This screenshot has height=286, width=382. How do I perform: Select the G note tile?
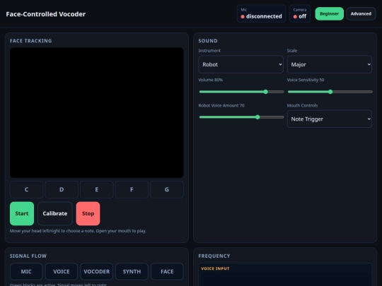167,189
